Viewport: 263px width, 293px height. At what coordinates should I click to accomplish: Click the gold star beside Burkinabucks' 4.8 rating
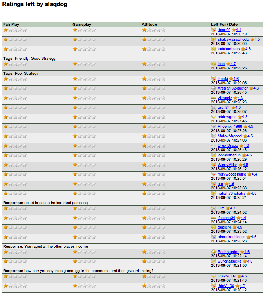244,262
